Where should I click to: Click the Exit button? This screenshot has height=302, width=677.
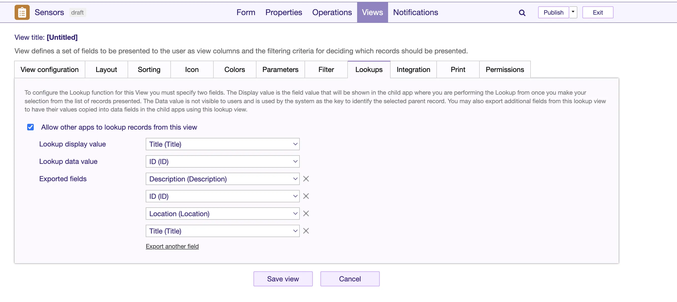pyautogui.click(x=597, y=12)
